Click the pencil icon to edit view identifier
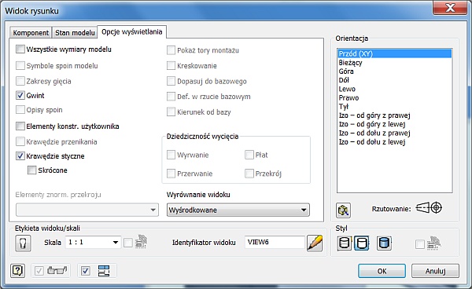Screen dimensions: 472x289 pyautogui.click(x=315, y=243)
